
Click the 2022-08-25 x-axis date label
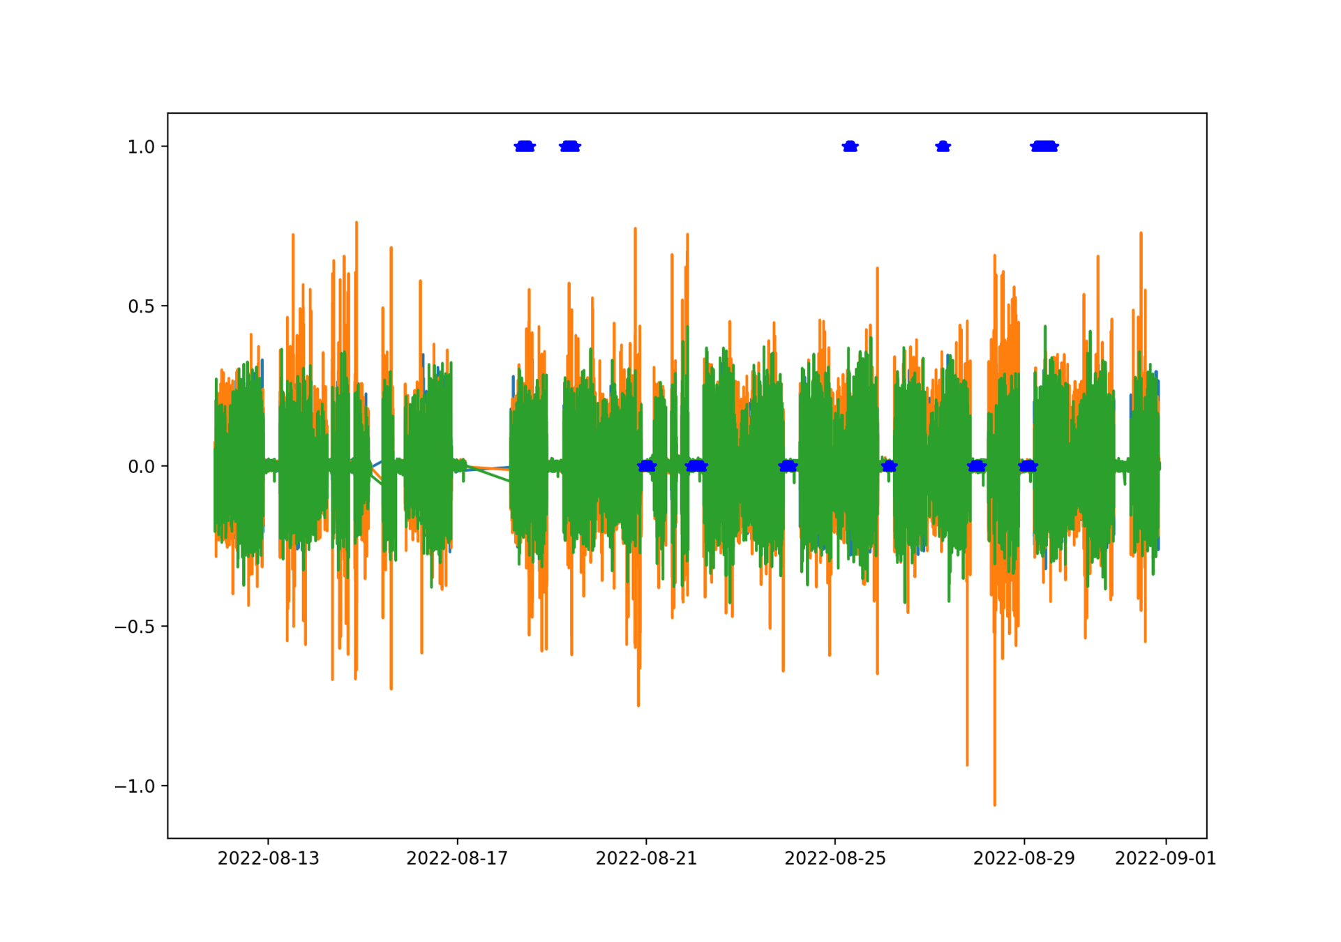[835, 859]
